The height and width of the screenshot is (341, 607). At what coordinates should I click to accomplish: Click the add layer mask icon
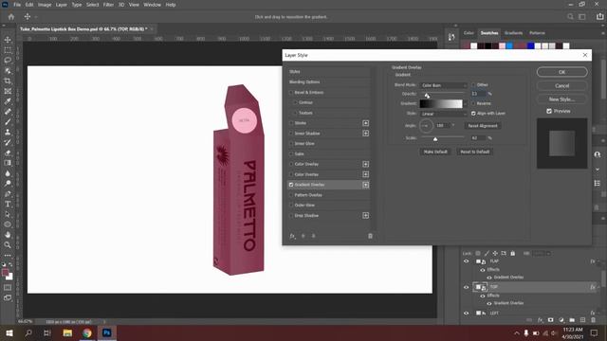pyautogui.click(x=550, y=320)
